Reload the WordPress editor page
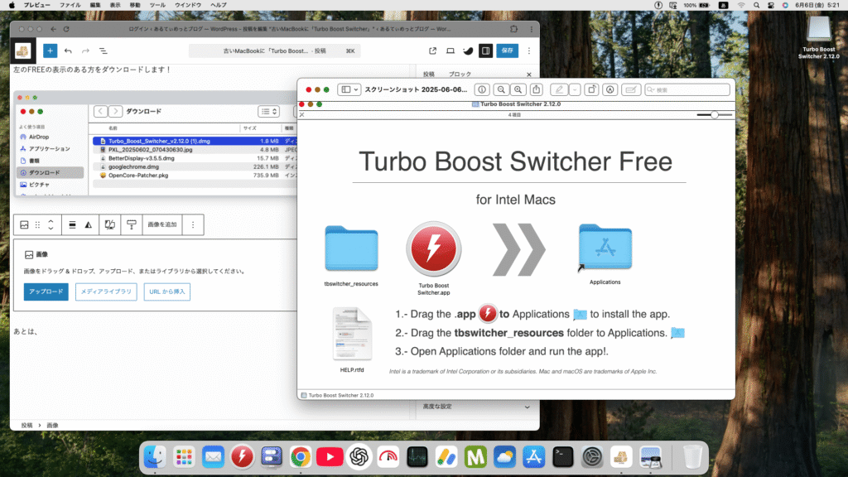 coord(66,29)
